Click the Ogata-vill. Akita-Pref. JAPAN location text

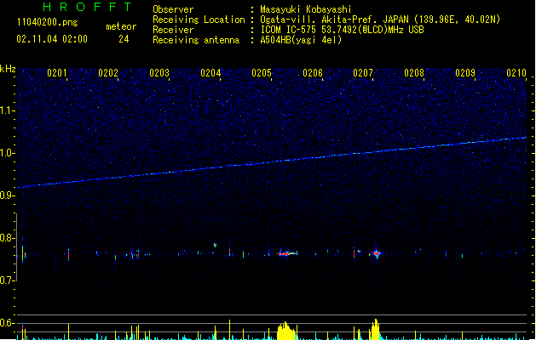pyautogui.click(x=380, y=20)
